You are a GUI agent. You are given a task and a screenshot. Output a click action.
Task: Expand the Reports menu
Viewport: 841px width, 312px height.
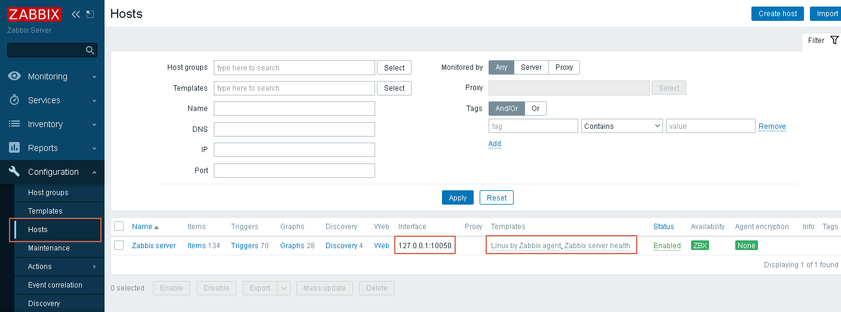(94, 148)
